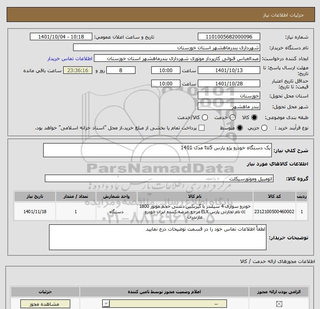This screenshot has height=309, width=320.
Task: Click the ردیف column header
Action: (x=302, y=196)
